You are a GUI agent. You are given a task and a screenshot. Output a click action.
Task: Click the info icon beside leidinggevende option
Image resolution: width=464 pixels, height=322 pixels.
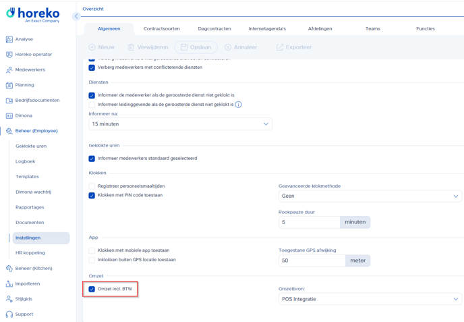(239, 105)
